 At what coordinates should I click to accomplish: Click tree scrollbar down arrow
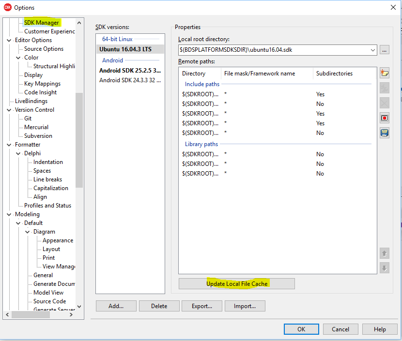pos(79,307)
